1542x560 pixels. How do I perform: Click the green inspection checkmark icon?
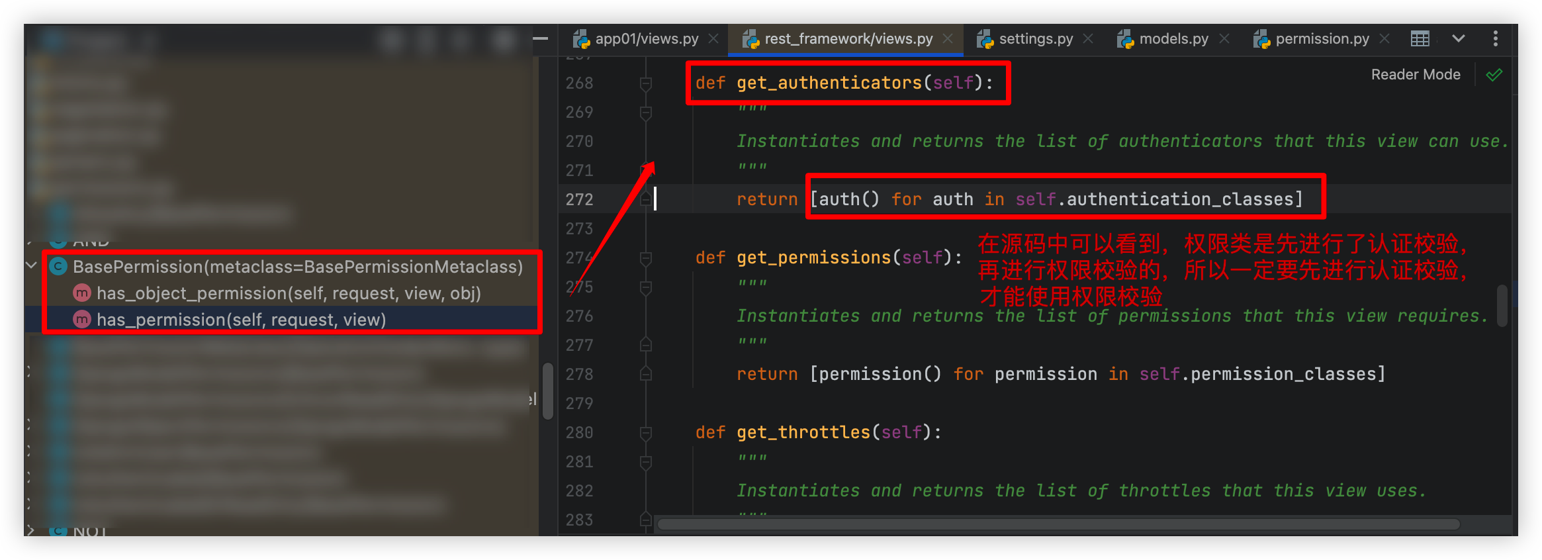tap(1494, 75)
